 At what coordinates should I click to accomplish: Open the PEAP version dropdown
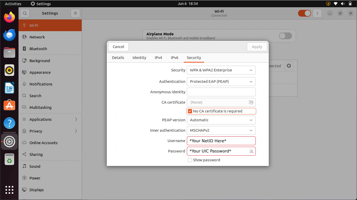click(x=221, y=120)
